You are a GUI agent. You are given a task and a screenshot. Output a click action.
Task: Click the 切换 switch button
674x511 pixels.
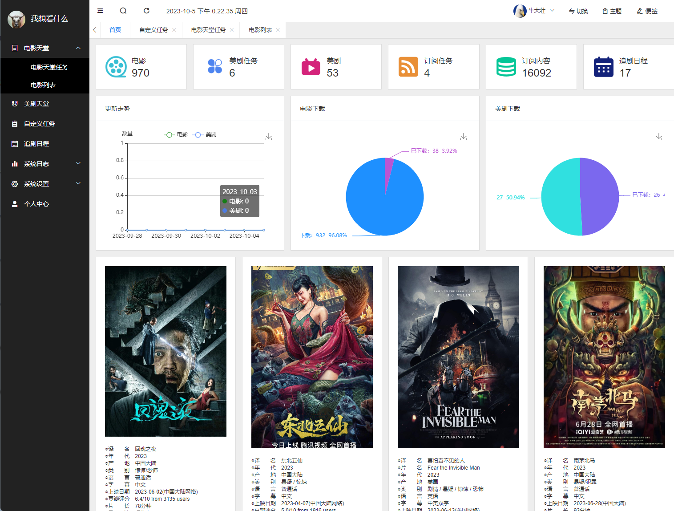[578, 11]
